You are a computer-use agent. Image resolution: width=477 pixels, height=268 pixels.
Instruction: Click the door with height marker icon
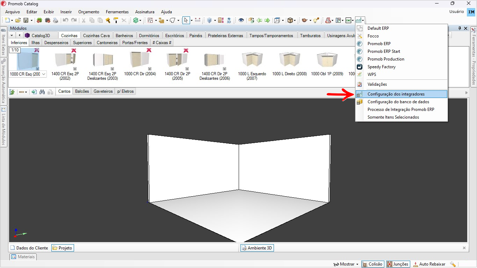point(221,20)
